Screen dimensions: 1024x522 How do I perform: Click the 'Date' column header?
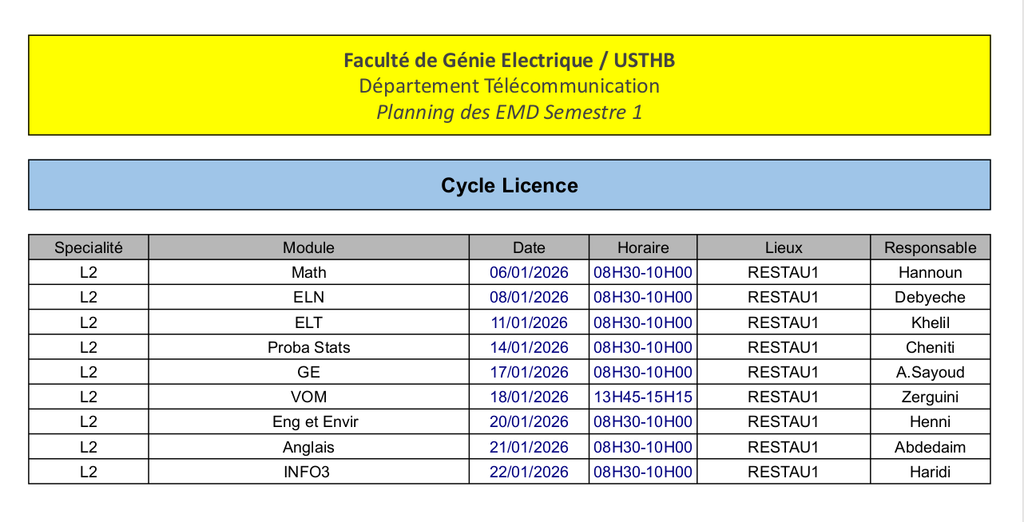point(529,247)
